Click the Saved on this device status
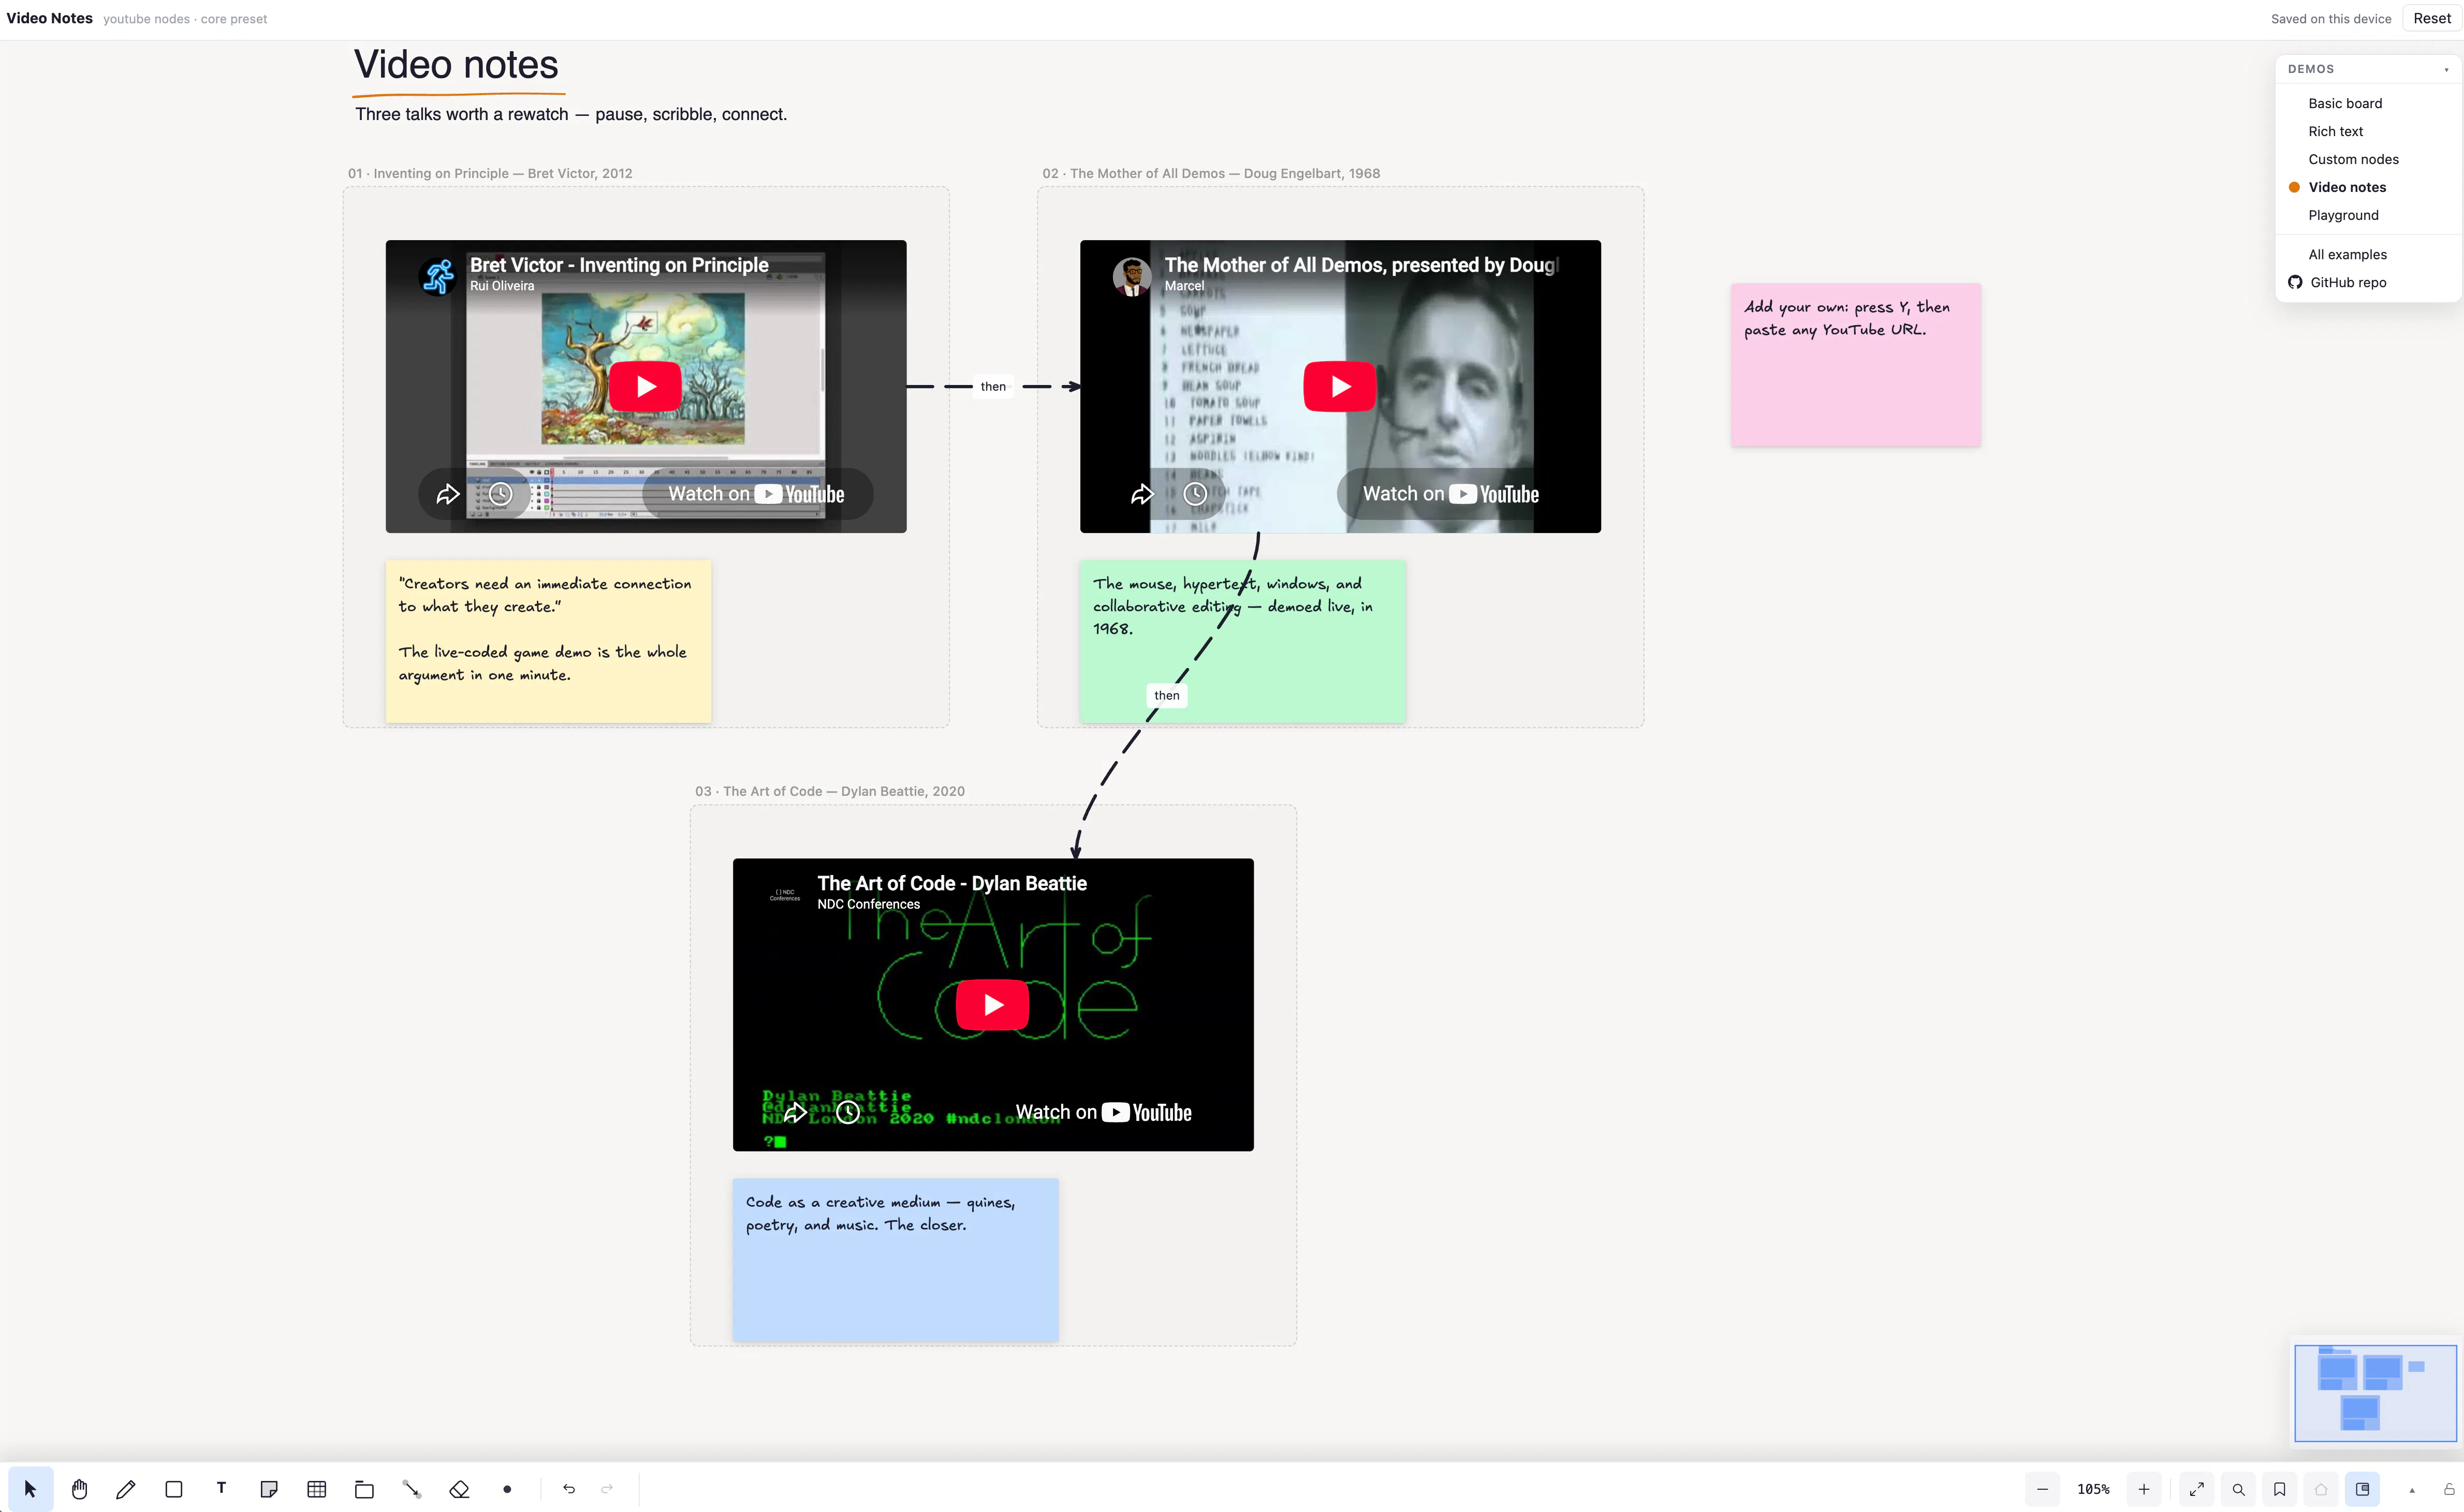Viewport: 2464px width, 1512px height. tap(2330, 19)
